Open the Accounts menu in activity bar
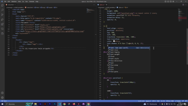188x106 pixels. click(x=2, y=93)
